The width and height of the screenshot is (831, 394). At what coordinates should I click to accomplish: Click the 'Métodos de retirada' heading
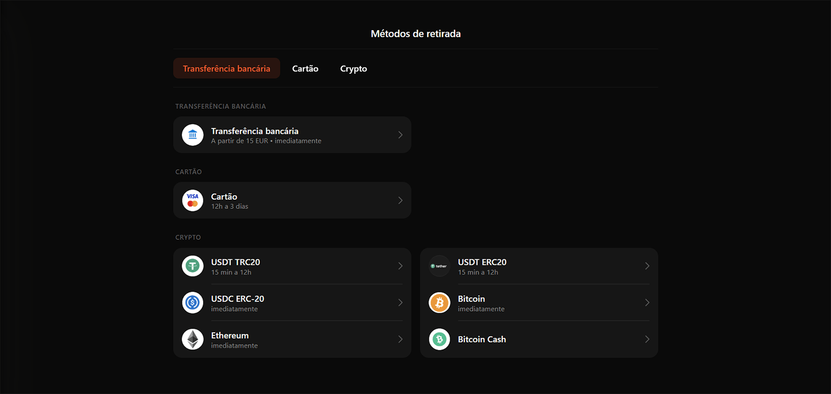415,34
